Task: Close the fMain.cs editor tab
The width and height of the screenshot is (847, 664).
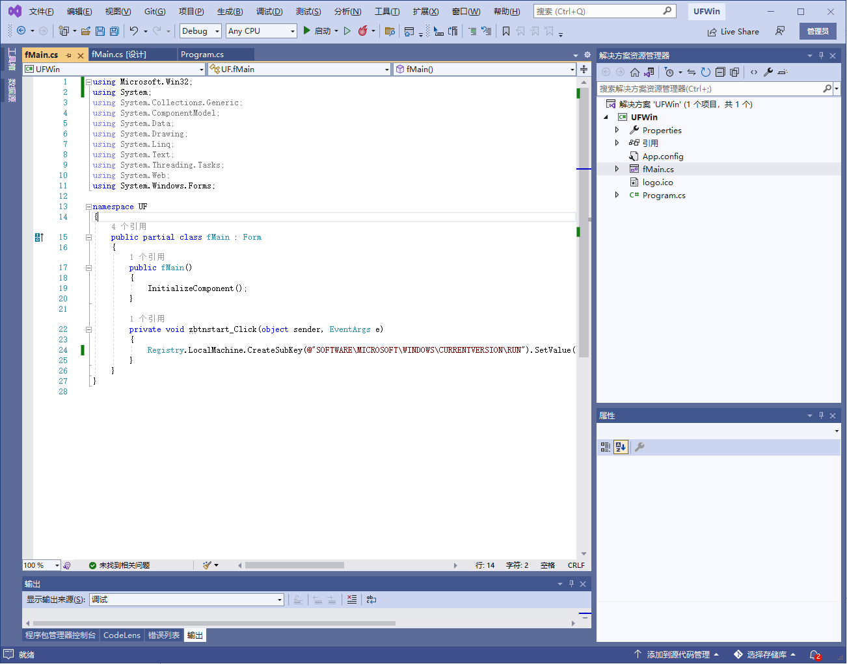Action: (81, 55)
